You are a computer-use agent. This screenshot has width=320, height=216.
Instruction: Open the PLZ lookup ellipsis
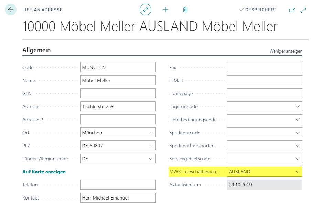tap(151, 146)
